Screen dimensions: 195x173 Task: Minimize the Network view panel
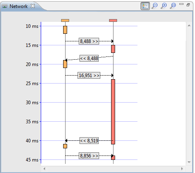click(181, 4)
